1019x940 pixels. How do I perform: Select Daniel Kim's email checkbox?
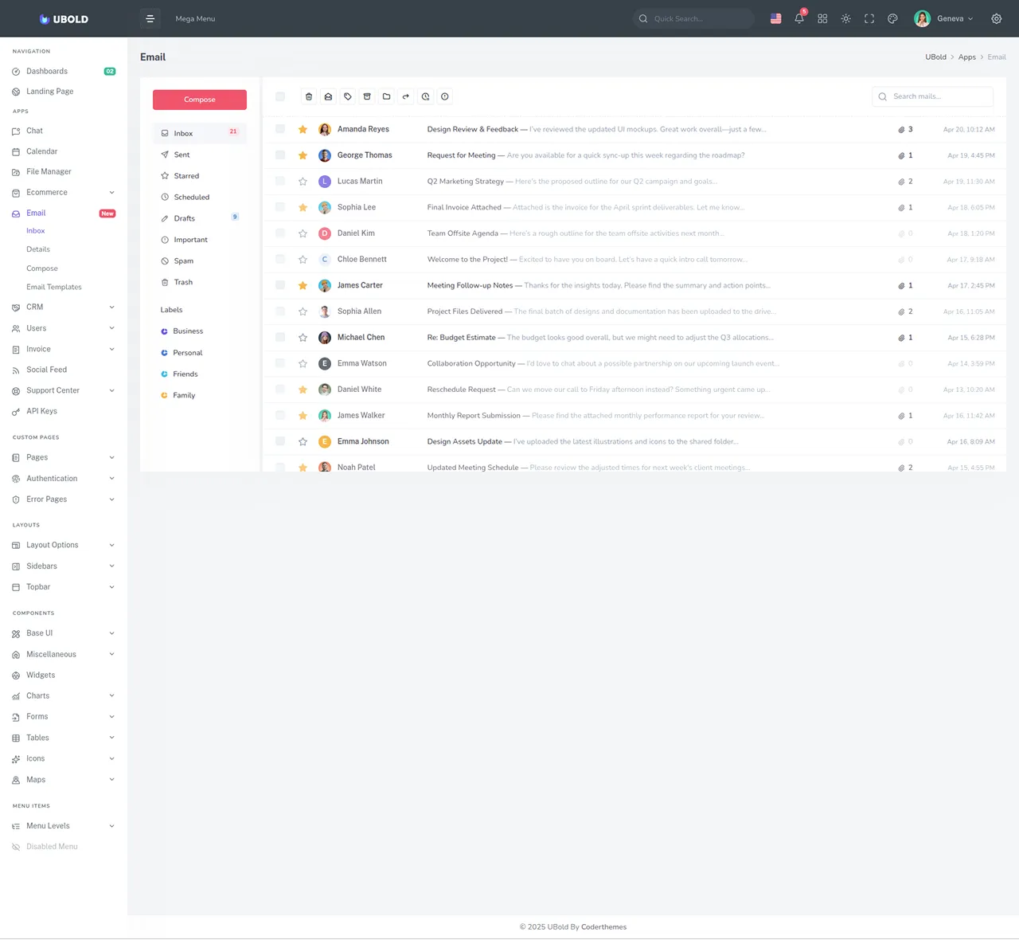click(x=280, y=233)
